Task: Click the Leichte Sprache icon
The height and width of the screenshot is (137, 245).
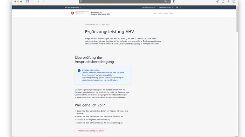Action: coord(154,7)
